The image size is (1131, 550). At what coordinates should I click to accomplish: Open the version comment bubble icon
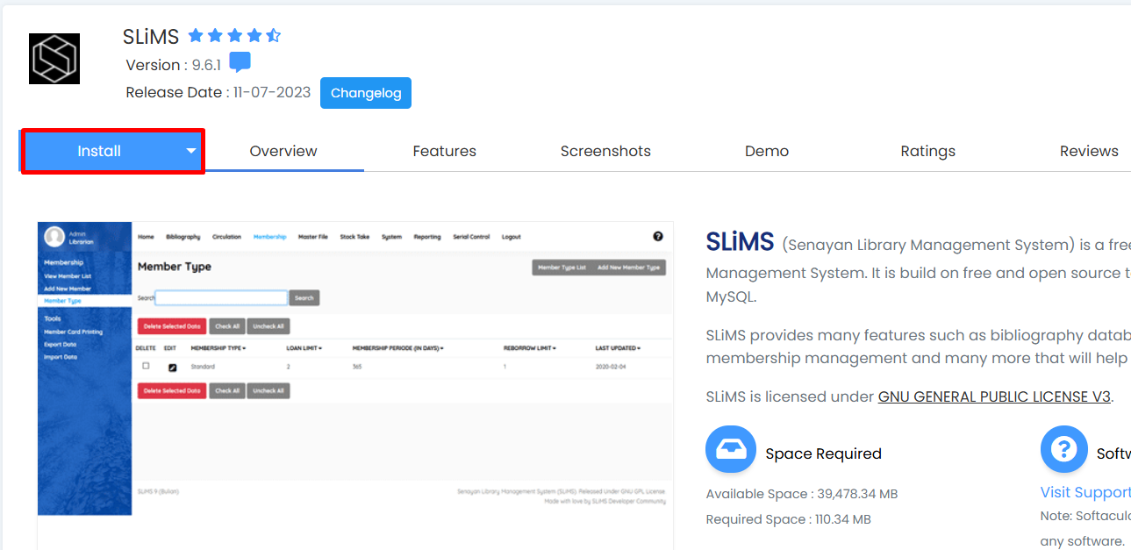(240, 63)
